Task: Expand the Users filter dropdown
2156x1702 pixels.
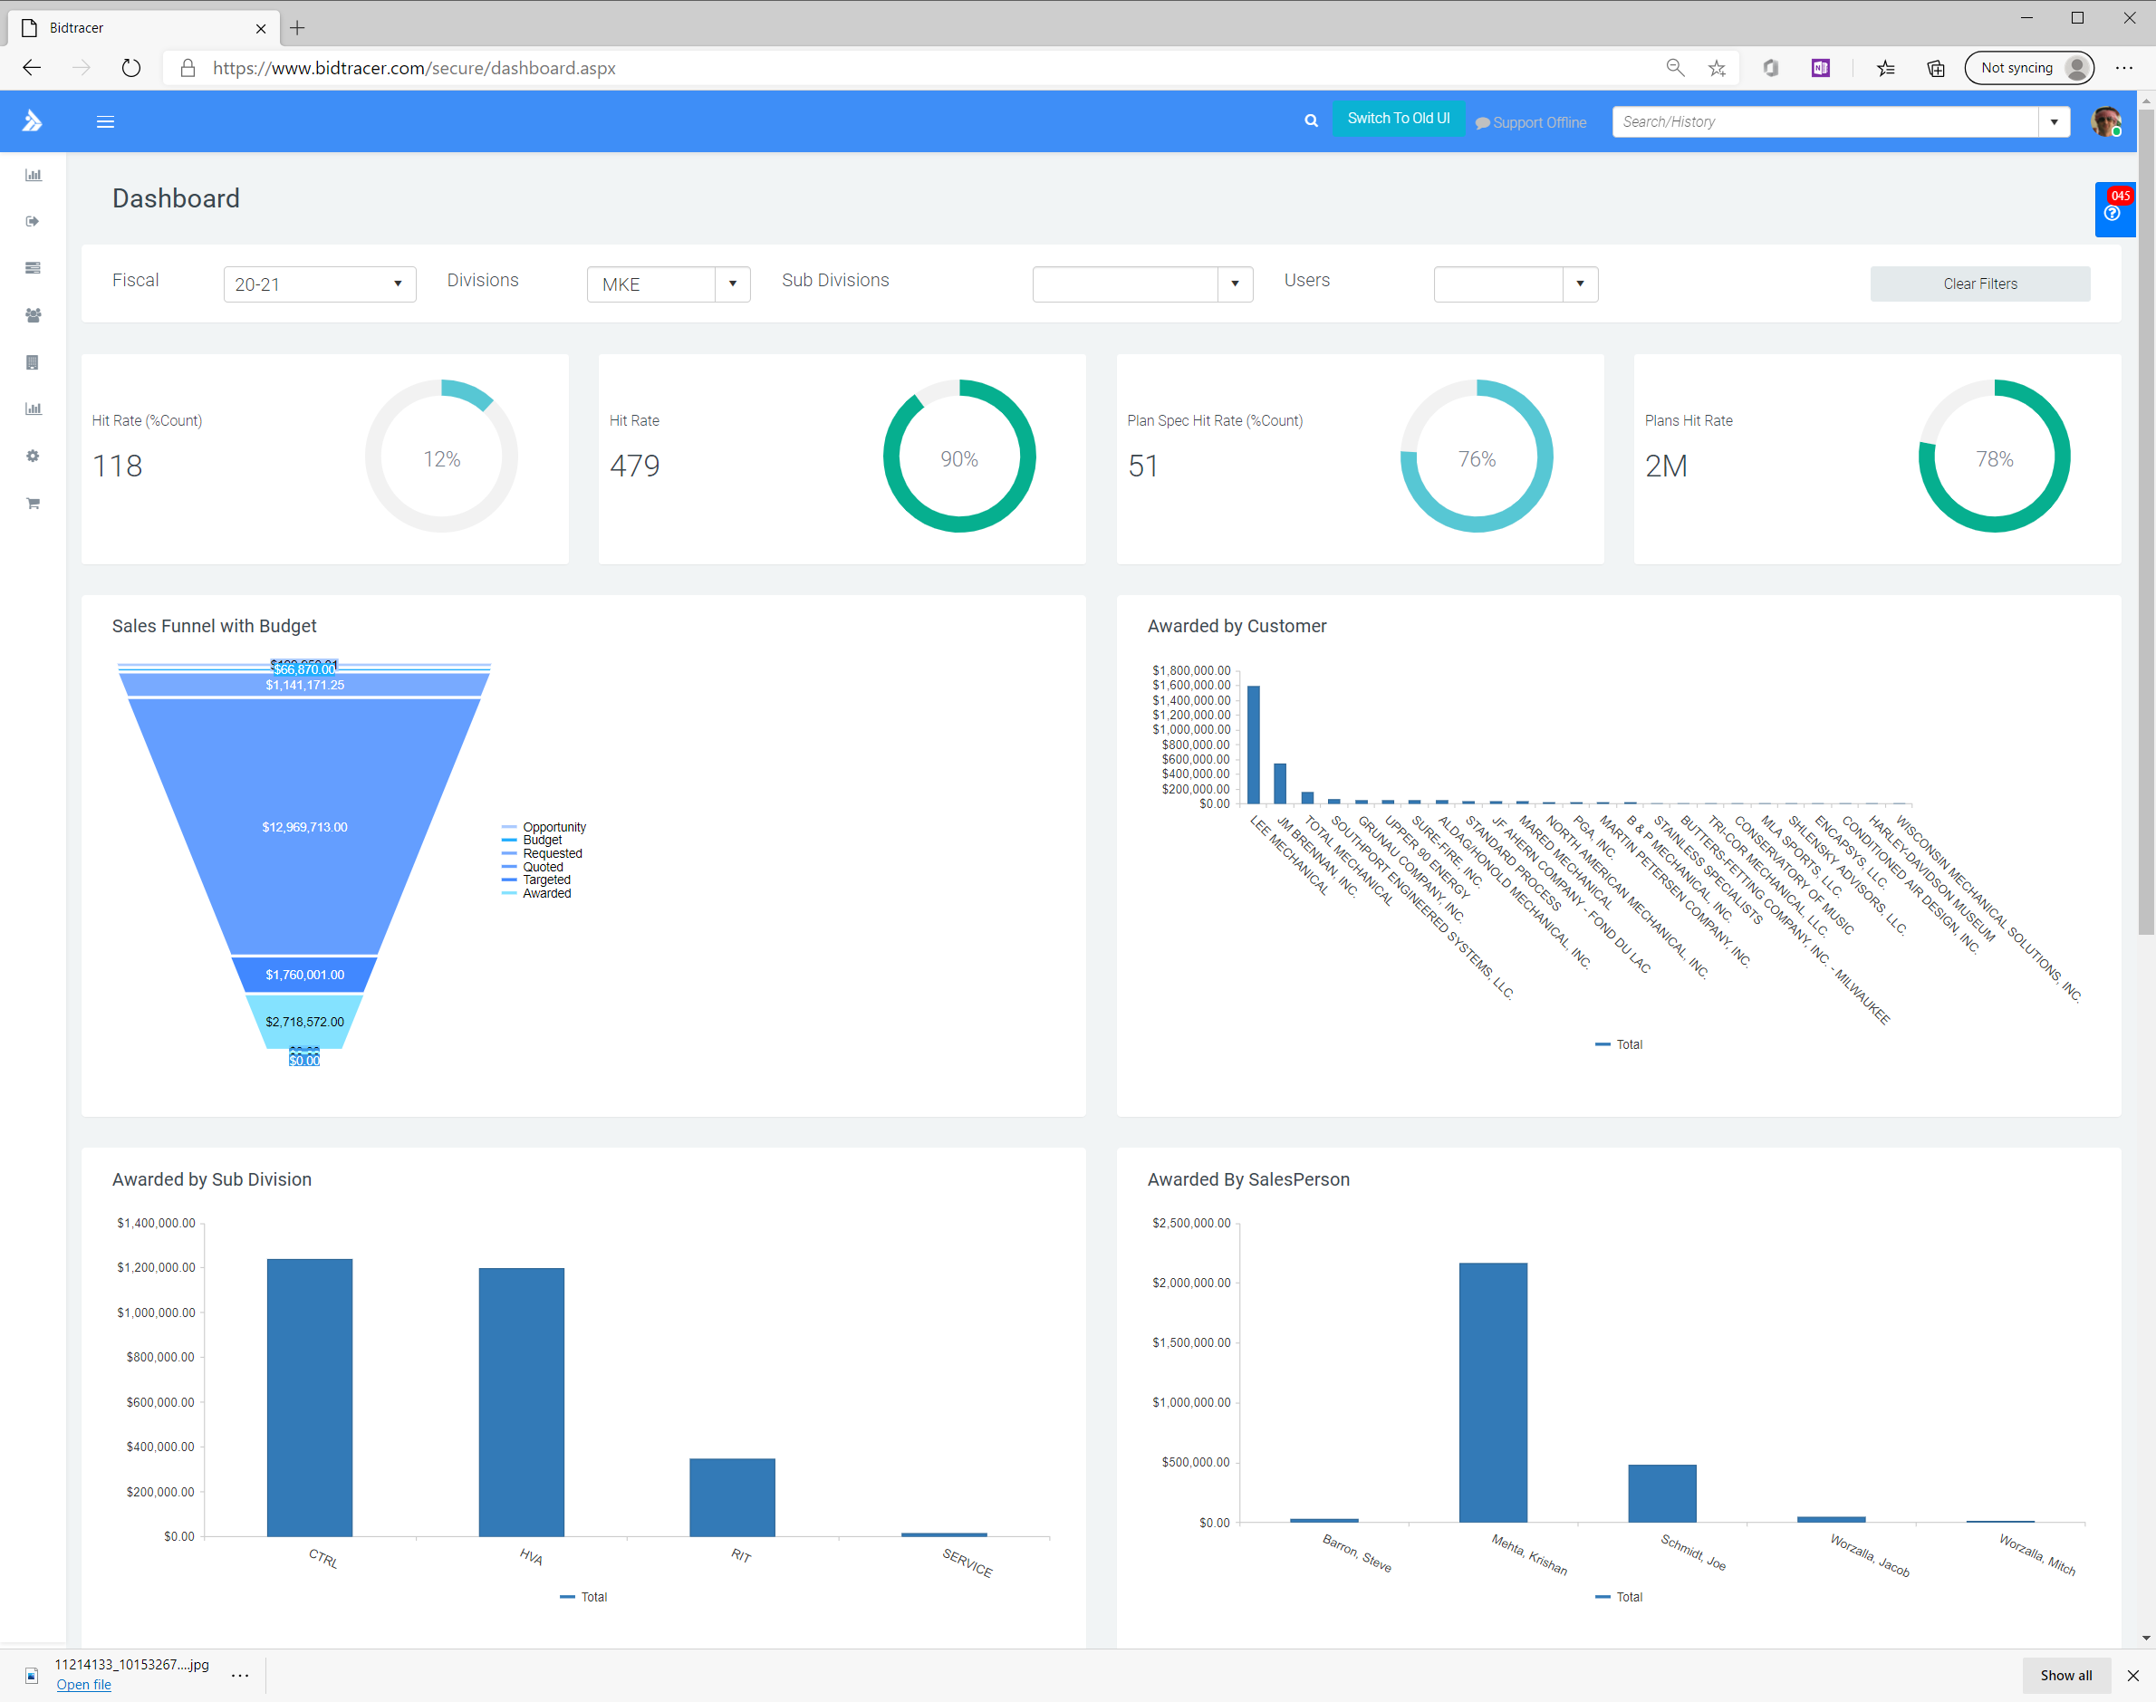Action: coord(1578,284)
